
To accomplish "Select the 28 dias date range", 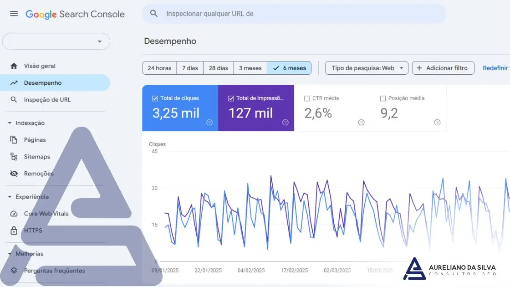I will pos(218,68).
